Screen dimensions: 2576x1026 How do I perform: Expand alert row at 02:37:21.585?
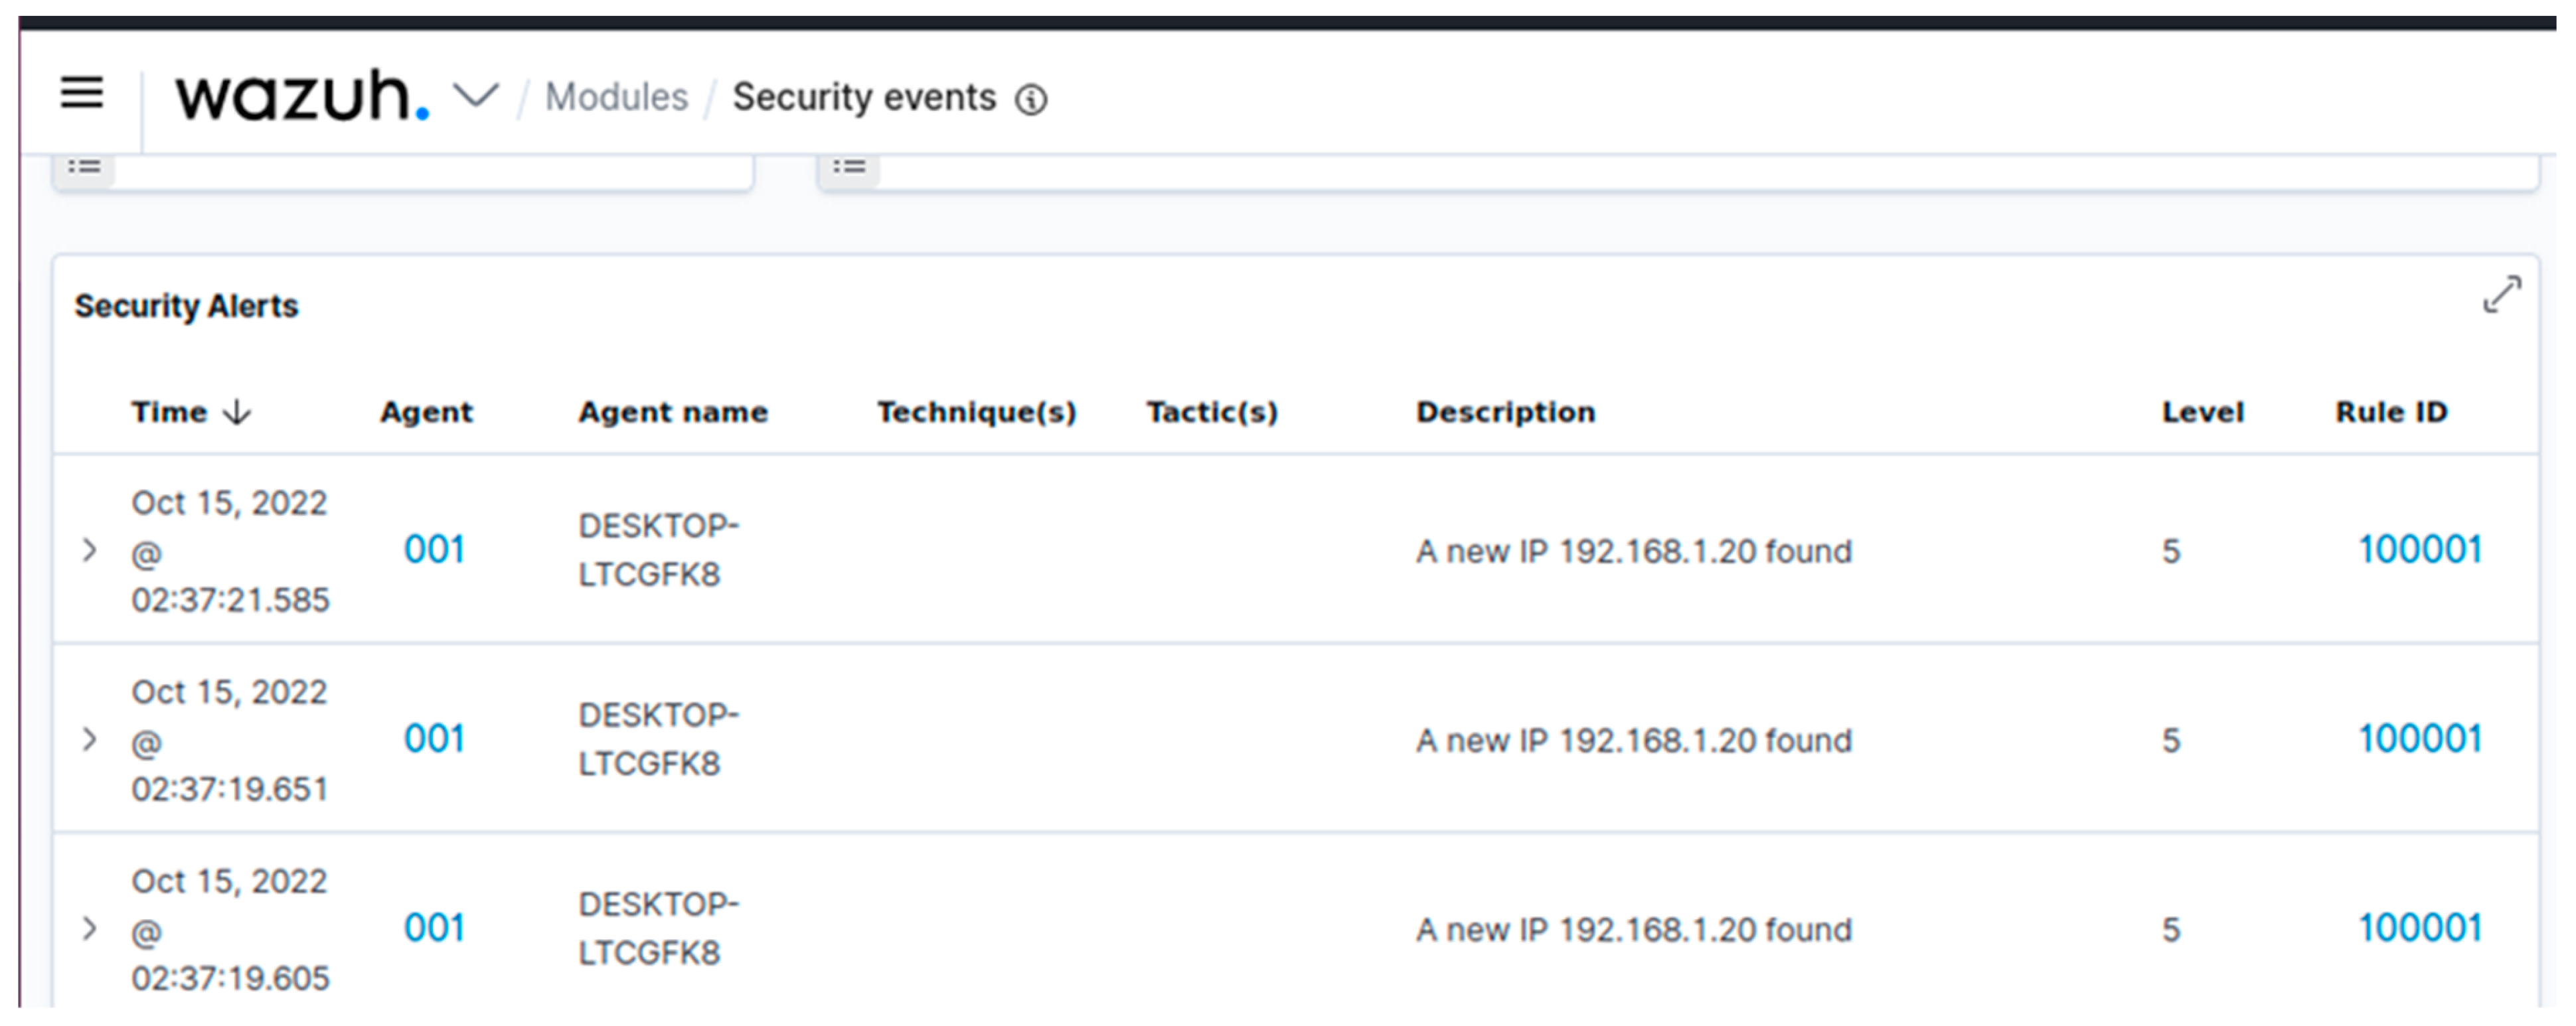[x=90, y=550]
